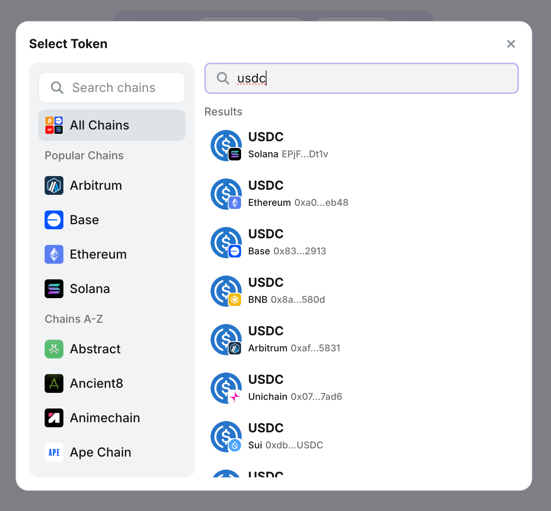This screenshot has height=511, width=551.
Task: Choose the Ancient8 chain
Action: coord(112,383)
